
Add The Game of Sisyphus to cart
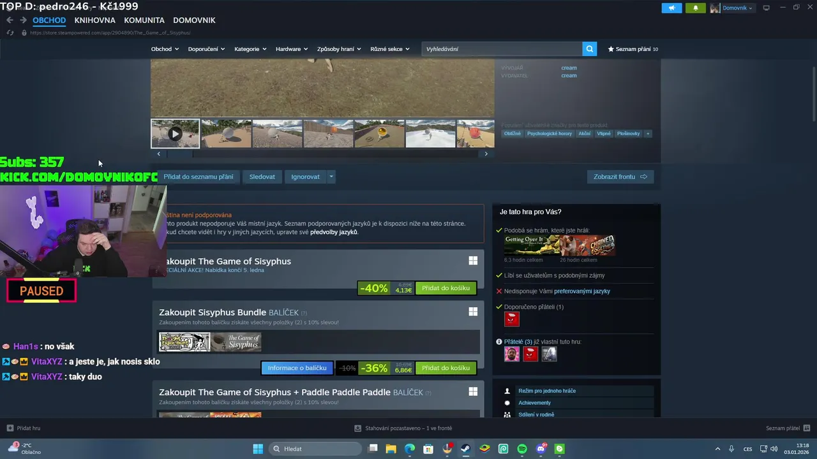pyautogui.click(x=446, y=288)
